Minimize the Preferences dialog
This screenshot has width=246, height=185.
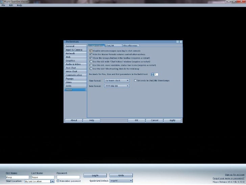[177, 42]
